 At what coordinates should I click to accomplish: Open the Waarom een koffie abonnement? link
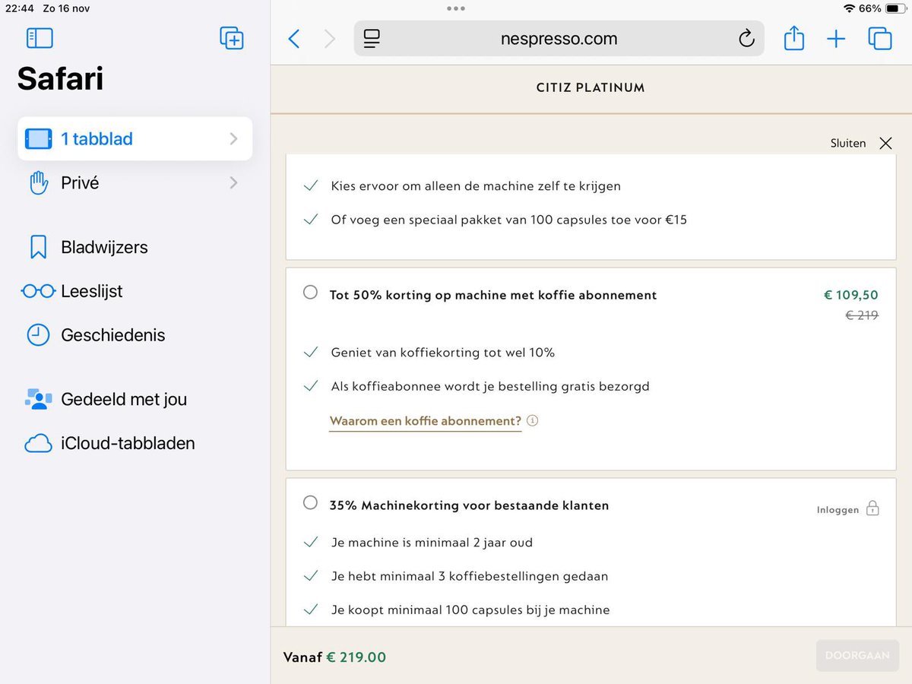(426, 421)
